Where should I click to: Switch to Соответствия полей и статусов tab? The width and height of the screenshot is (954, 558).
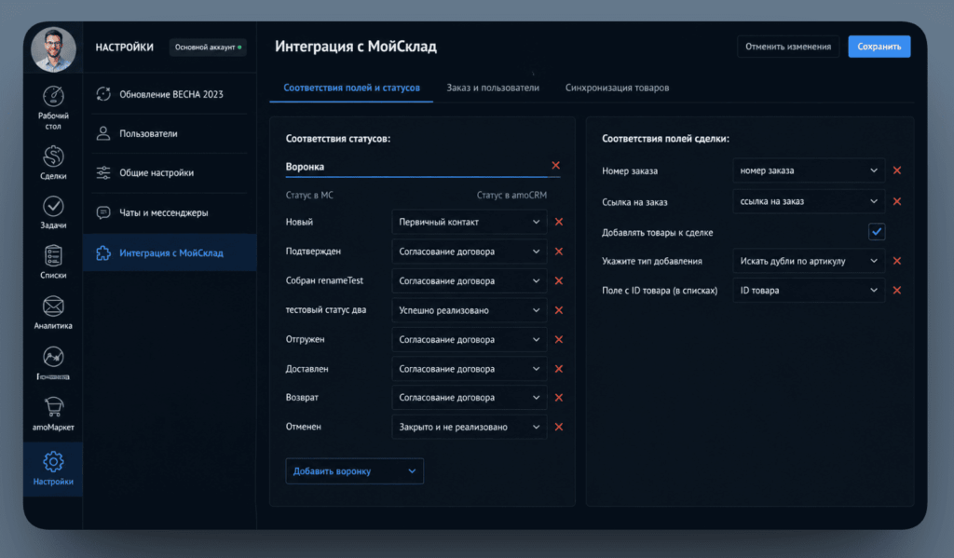351,88
